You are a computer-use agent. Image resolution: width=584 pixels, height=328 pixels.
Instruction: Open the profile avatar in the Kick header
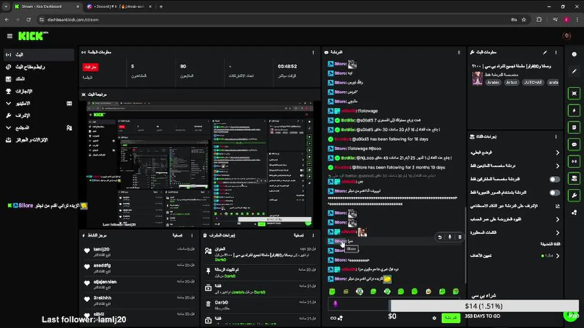(567, 36)
